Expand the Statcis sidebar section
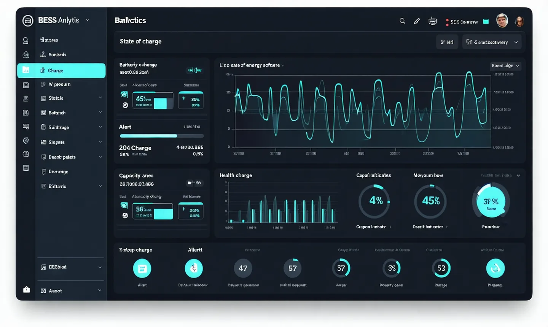The image size is (548, 327). (x=100, y=98)
